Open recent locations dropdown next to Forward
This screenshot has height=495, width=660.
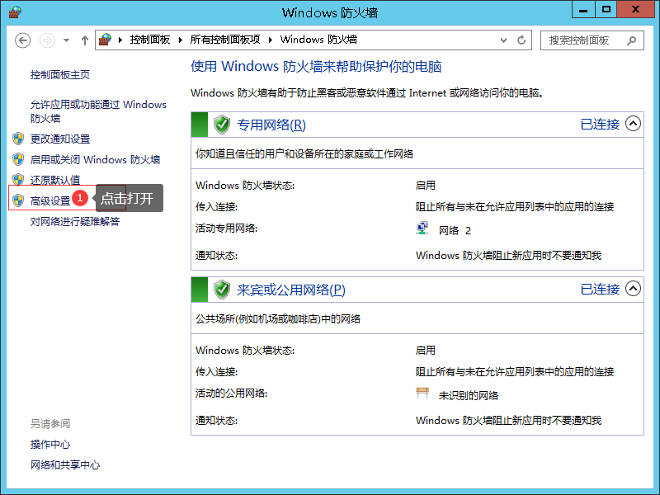pos(67,40)
